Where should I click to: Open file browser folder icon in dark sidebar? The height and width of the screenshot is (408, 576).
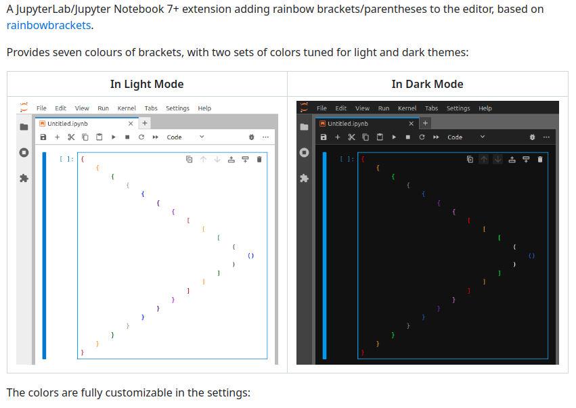pyautogui.click(x=304, y=127)
